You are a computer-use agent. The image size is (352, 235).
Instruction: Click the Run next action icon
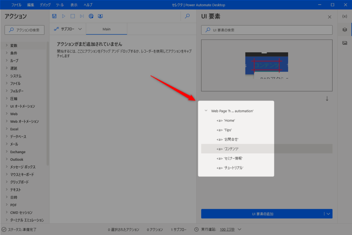click(82, 16)
